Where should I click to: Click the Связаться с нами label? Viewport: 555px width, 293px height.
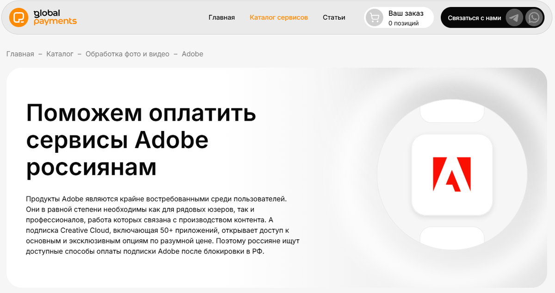click(475, 18)
